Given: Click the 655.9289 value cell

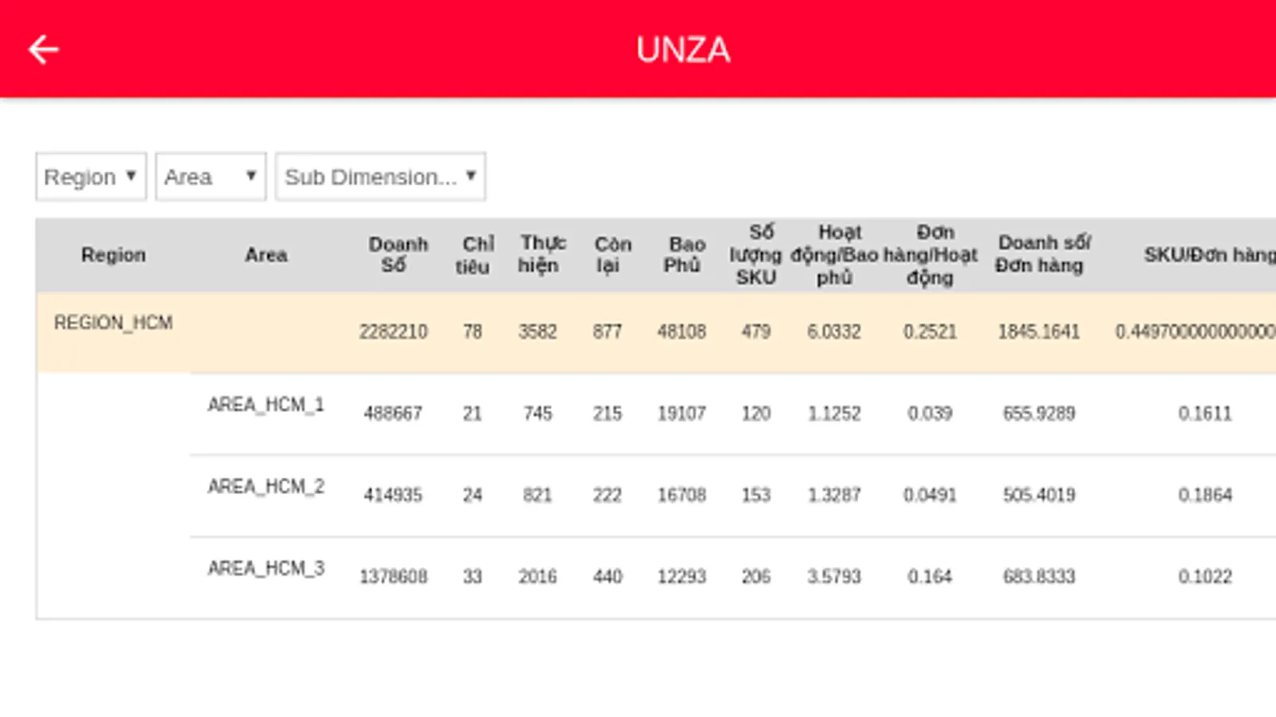Looking at the screenshot, I should pos(1039,413).
